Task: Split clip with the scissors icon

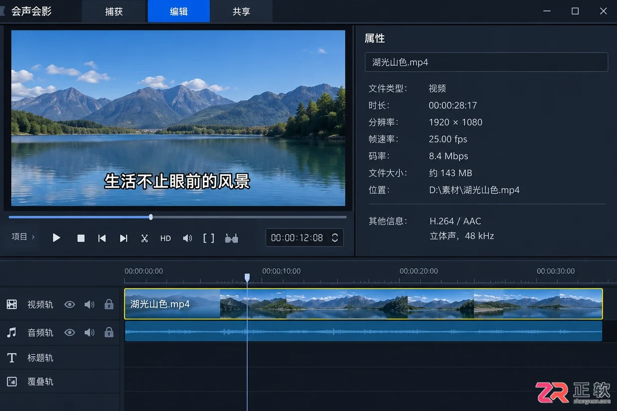Action: [x=145, y=239]
